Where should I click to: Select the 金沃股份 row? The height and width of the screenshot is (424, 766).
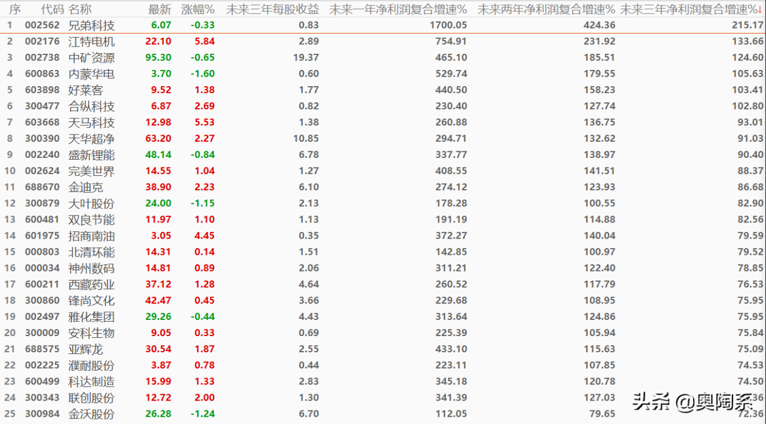coord(92,413)
